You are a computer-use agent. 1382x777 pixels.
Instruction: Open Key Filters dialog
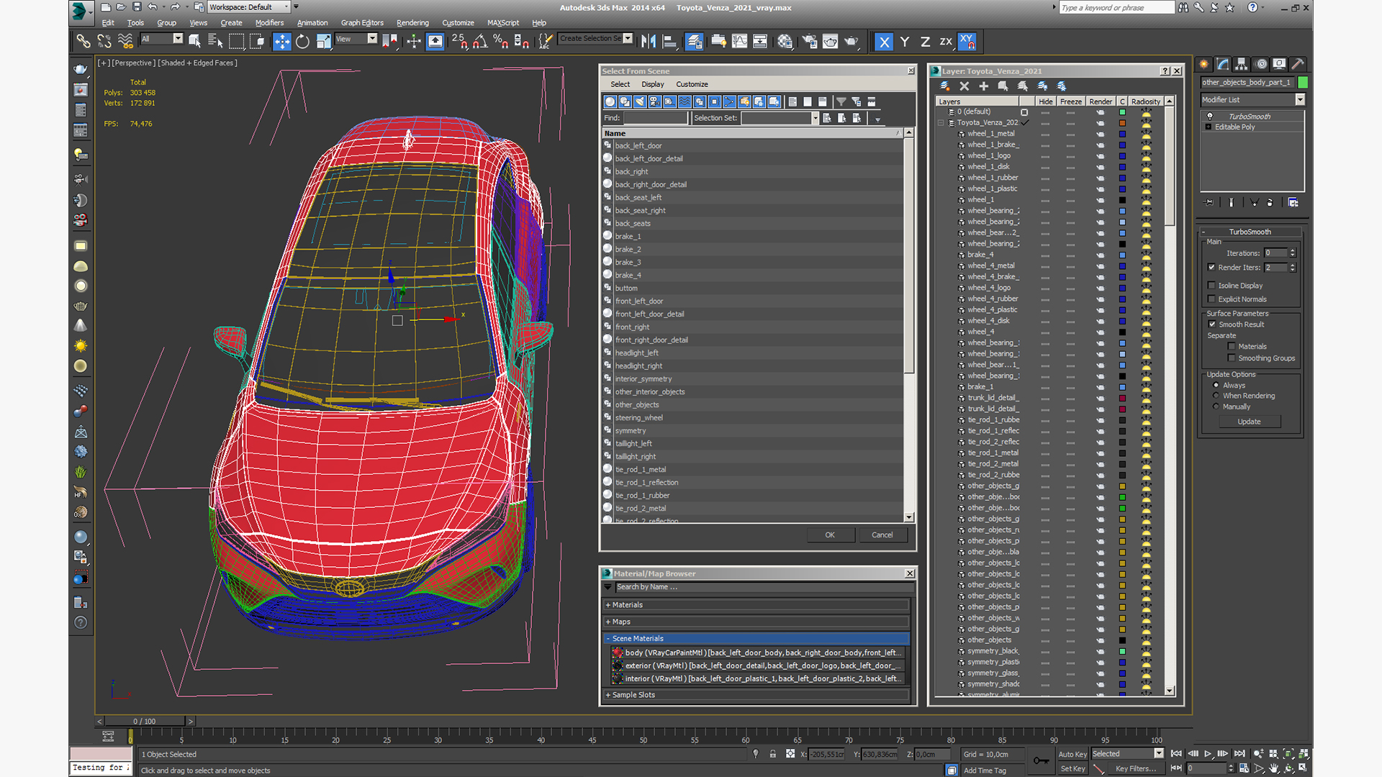point(1135,769)
